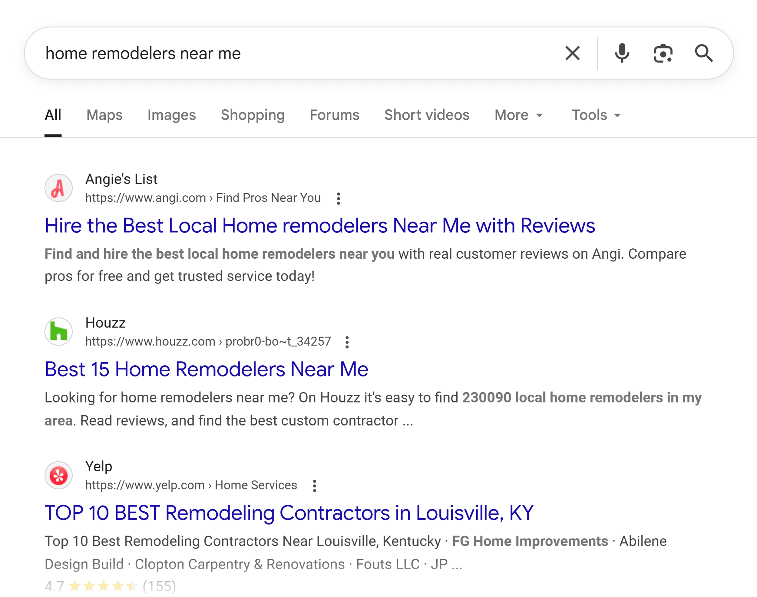Open three-dot menu for Angi result
Screen dimensions: 757x597
pos(338,198)
